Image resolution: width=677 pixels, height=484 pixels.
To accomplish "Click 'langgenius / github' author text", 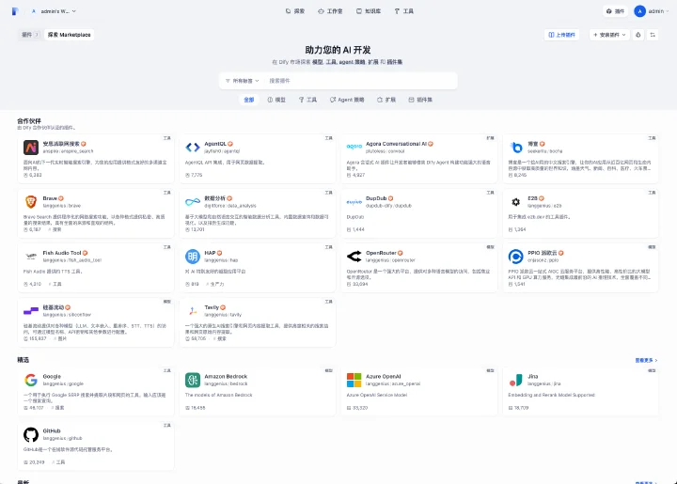I will [62, 438].
